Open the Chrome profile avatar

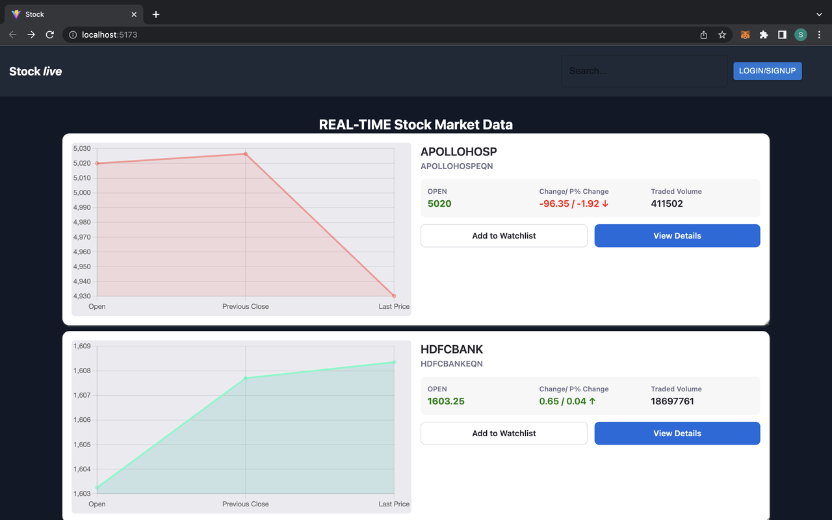coord(801,34)
